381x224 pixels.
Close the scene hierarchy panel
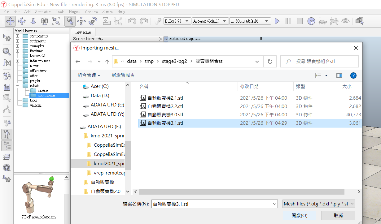tap(161, 39)
